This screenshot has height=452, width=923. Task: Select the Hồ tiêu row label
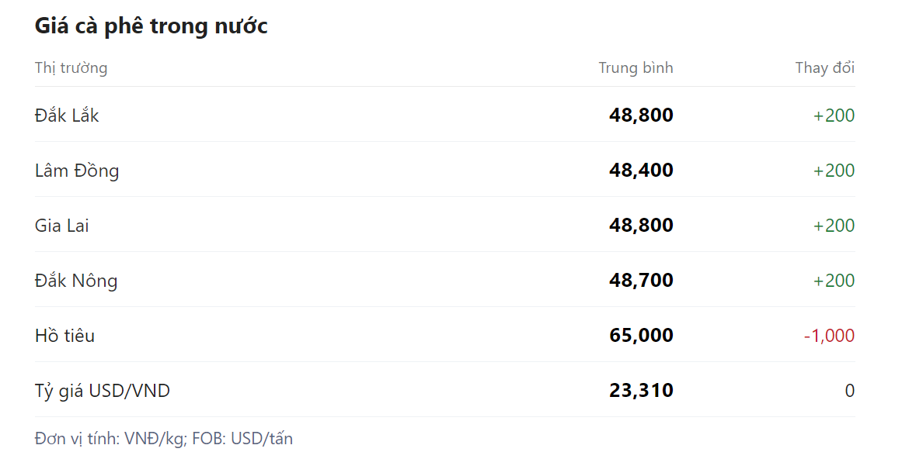click(x=64, y=336)
